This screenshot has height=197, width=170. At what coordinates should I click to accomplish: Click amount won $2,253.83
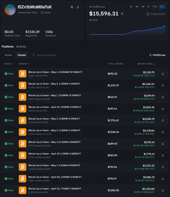[148, 189]
